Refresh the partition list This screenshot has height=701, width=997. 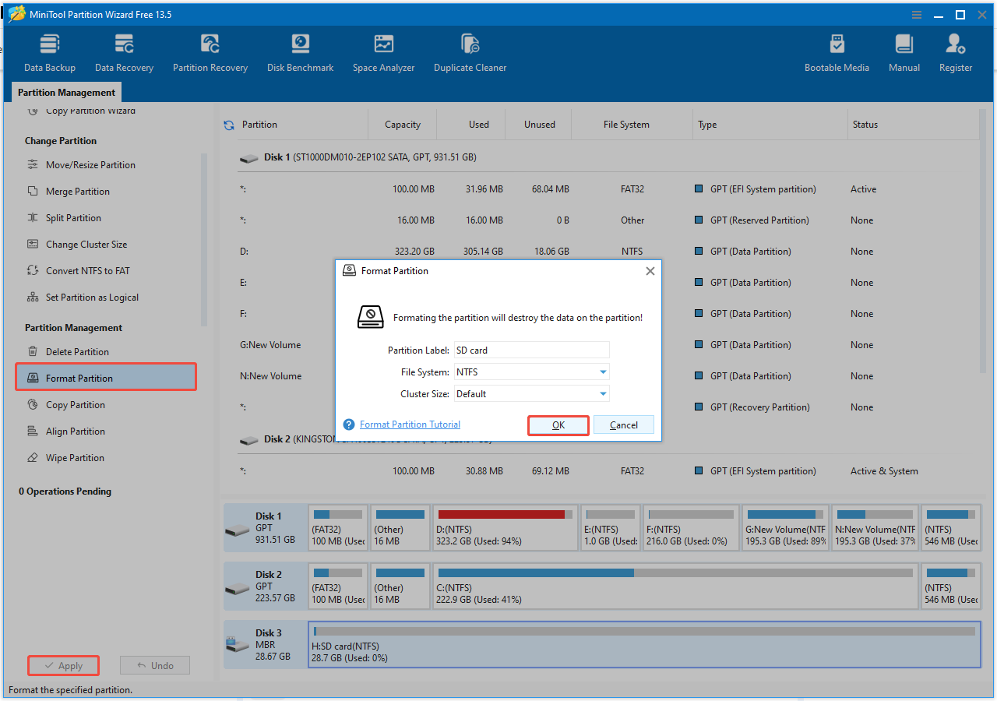pyautogui.click(x=230, y=124)
